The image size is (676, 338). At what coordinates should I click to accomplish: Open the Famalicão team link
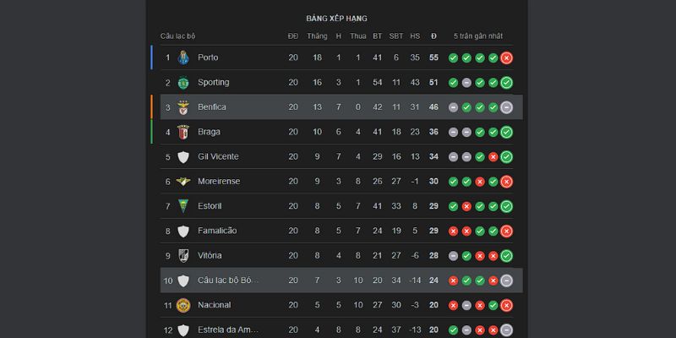click(217, 231)
